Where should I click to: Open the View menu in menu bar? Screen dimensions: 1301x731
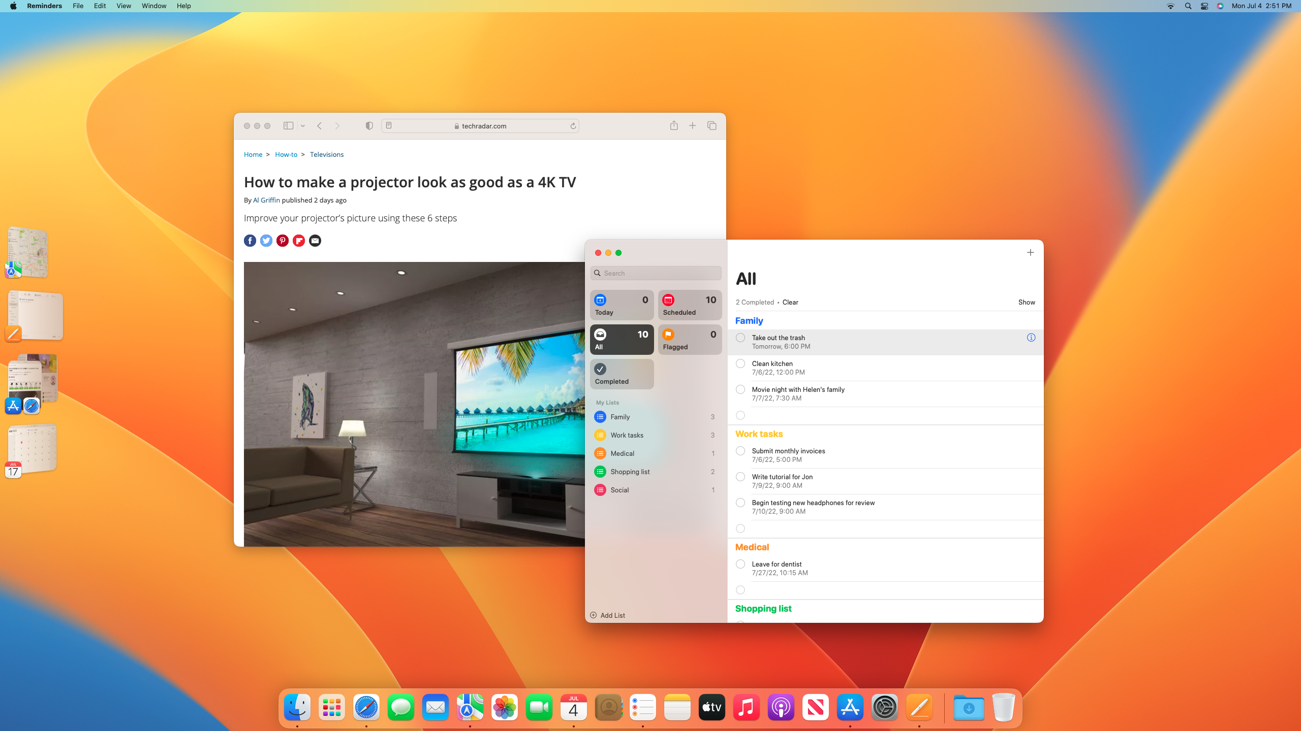point(123,6)
